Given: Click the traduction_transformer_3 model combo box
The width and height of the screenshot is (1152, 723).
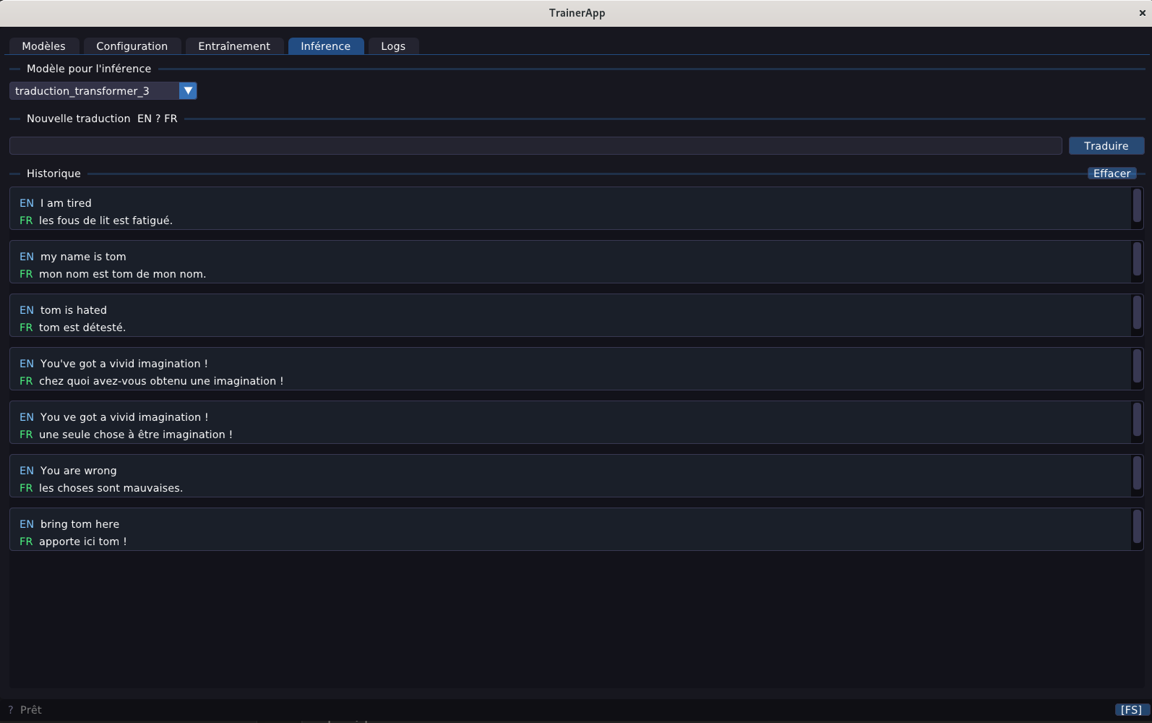Looking at the screenshot, I should [x=103, y=91].
